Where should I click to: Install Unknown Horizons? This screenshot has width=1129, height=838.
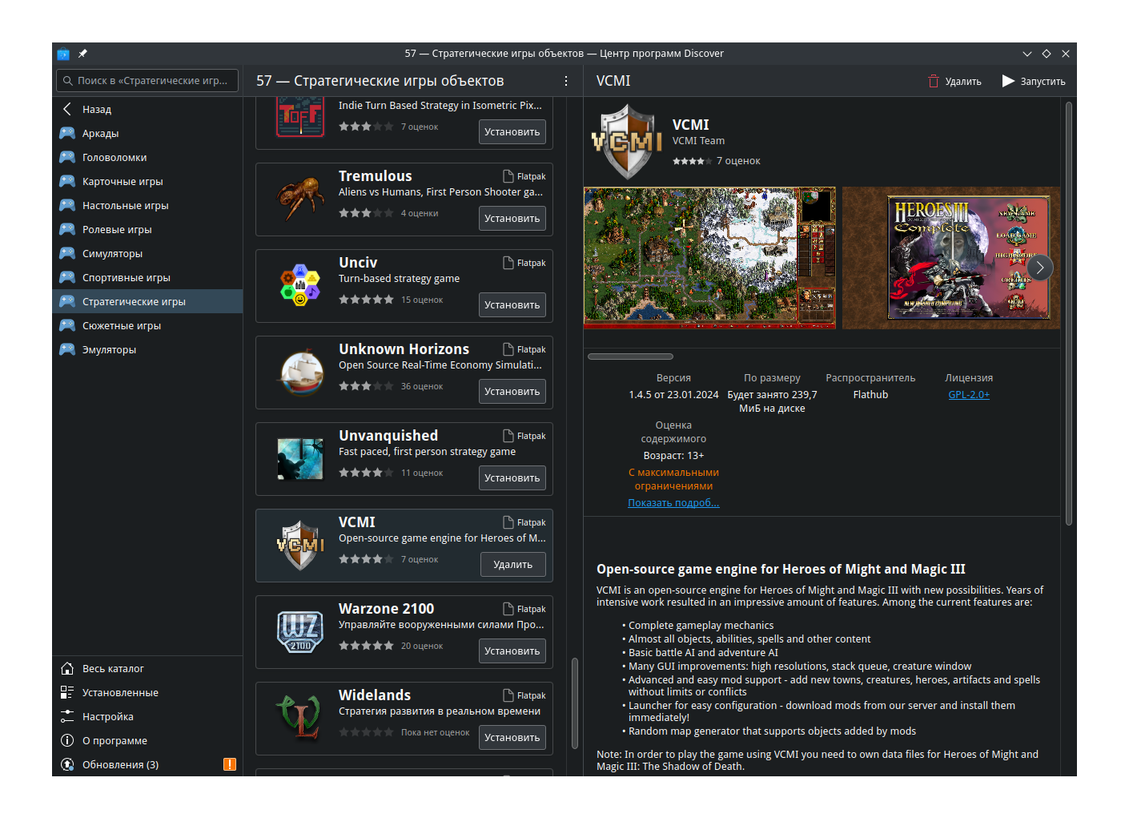coord(512,392)
